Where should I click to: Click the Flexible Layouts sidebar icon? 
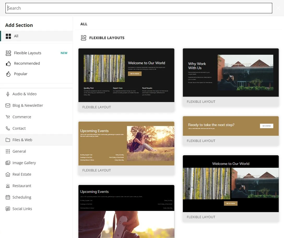pos(8,53)
